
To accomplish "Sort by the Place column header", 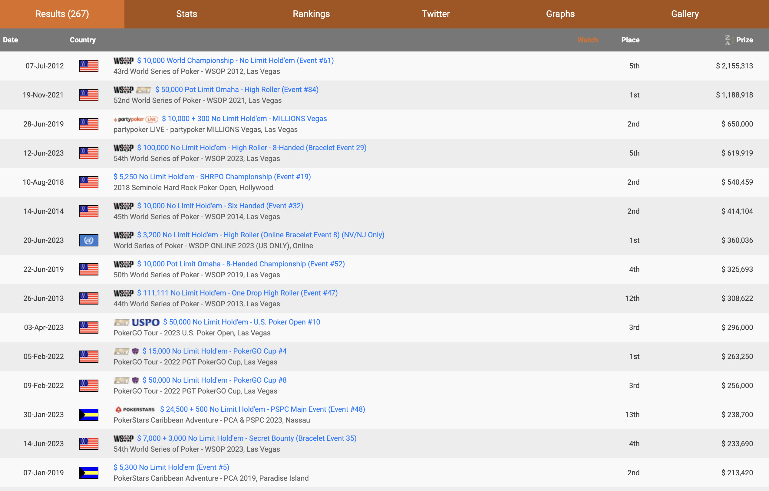I will 630,40.
